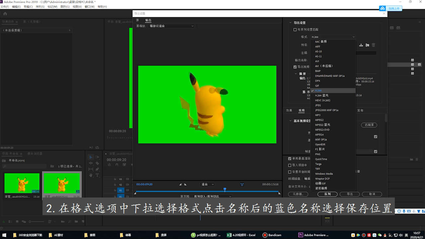Select the Razor tool
Screen dimensions: 425x239
pos(97,163)
